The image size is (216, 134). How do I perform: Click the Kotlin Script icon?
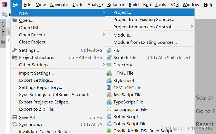click(109, 117)
